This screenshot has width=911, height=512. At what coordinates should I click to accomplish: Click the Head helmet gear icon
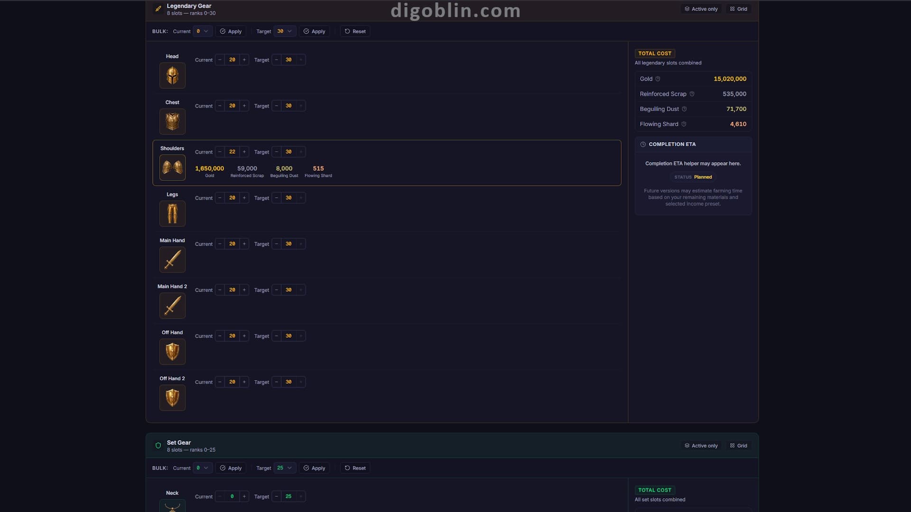click(x=172, y=75)
